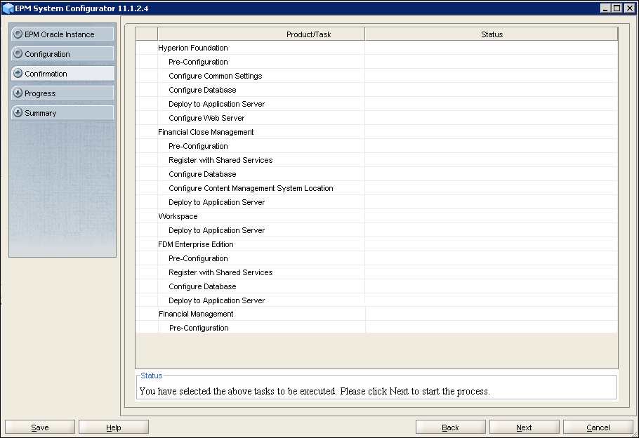
Task: Go Back to the previous screen
Action: point(450,427)
